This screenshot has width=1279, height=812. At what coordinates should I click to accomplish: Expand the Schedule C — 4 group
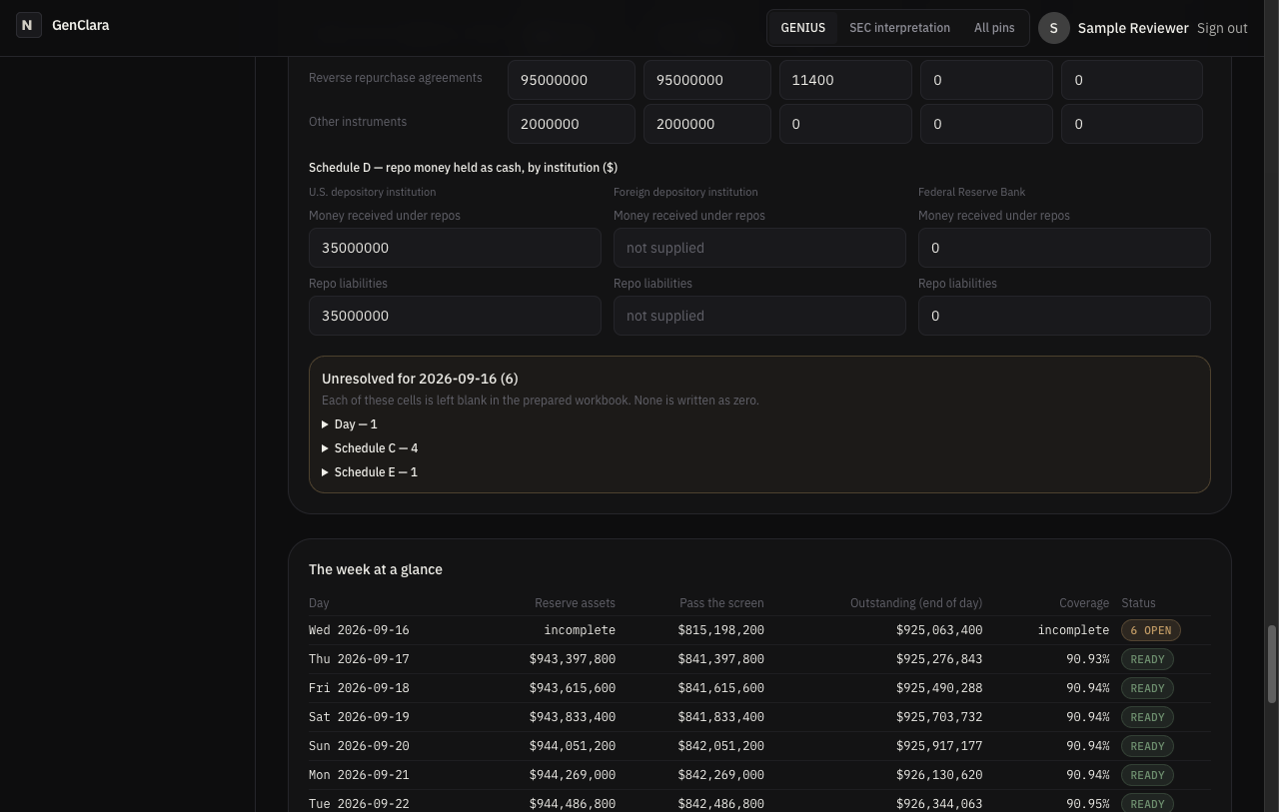pos(370,448)
